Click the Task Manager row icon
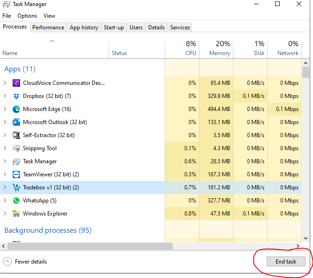313x278 pixels. coord(16,161)
